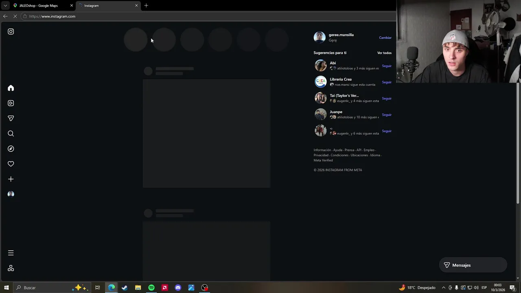The height and width of the screenshot is (293, 521).
Task: Open Direct messages paper-plane icon in sidebar
Action: [x=11, y=118]
